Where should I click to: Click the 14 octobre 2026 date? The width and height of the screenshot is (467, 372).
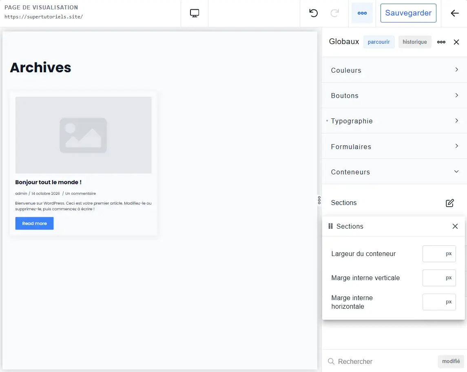46,194
